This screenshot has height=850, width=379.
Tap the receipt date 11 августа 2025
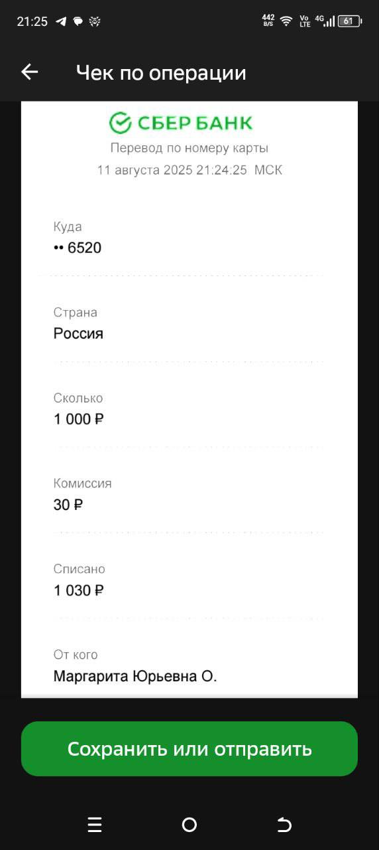pyautogui.click(x=145, y=170)
